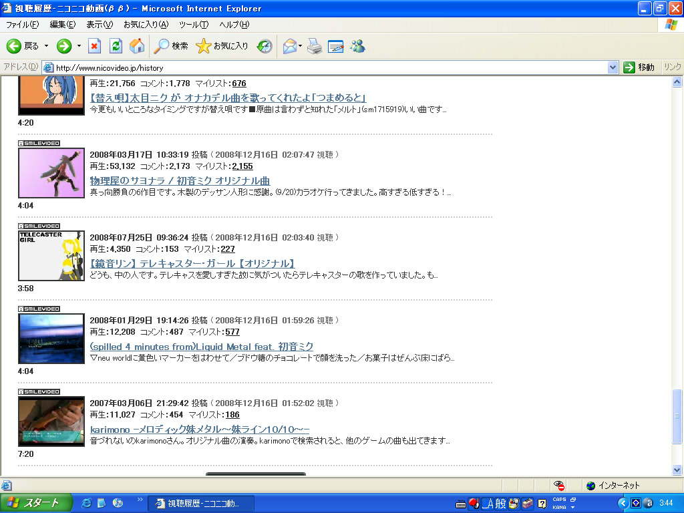Click media player quick launch icon

pos(118,504)
